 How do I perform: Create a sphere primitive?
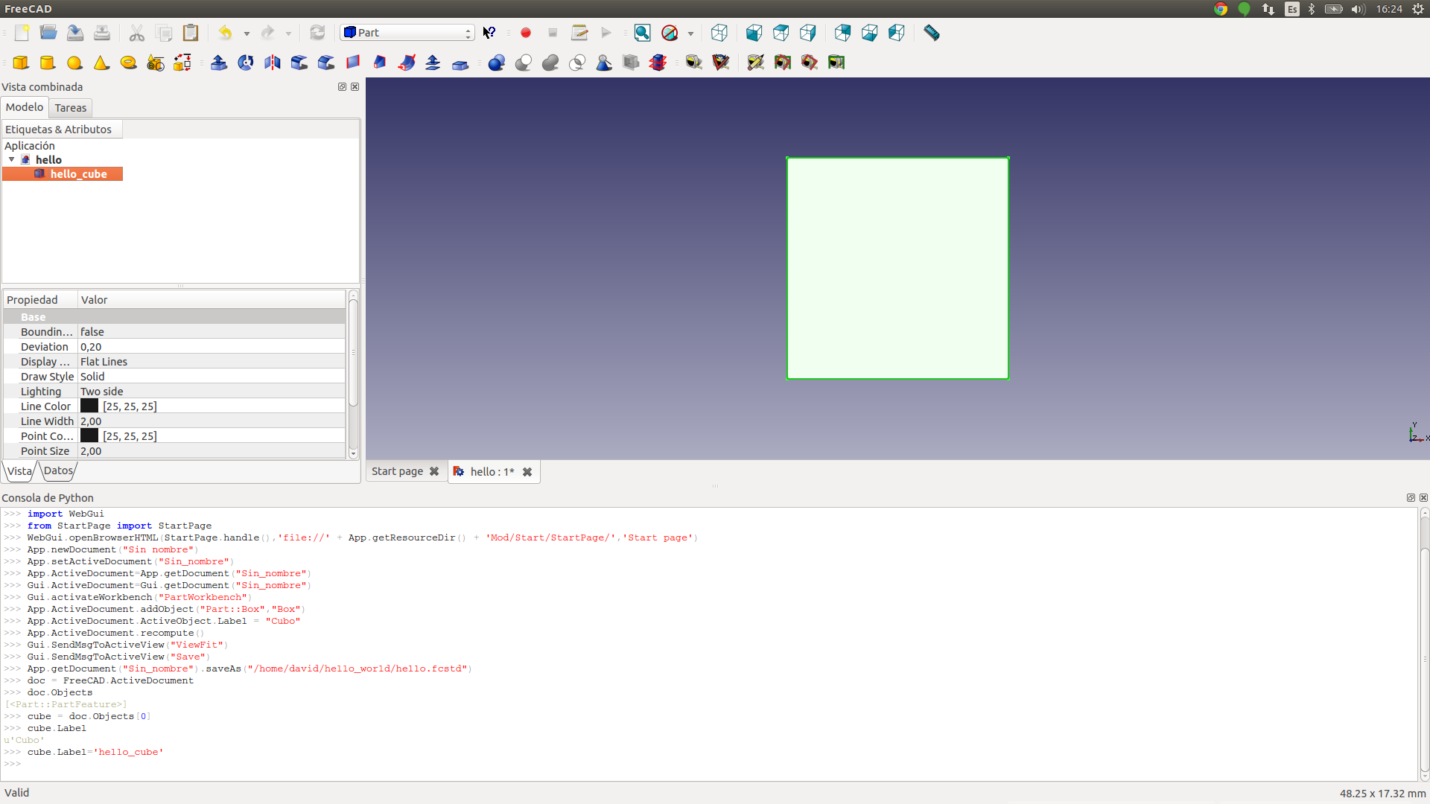click(74, 63)
